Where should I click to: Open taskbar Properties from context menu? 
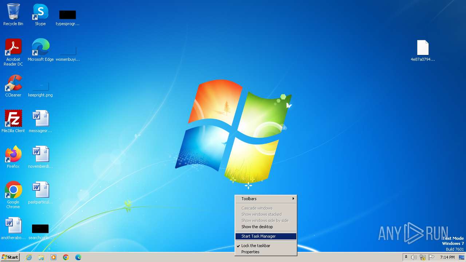[266, 252]
